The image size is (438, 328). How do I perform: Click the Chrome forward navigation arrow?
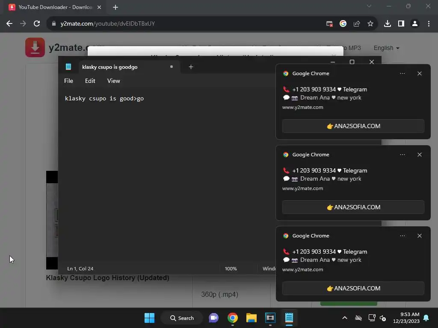(x=23, y=24)
